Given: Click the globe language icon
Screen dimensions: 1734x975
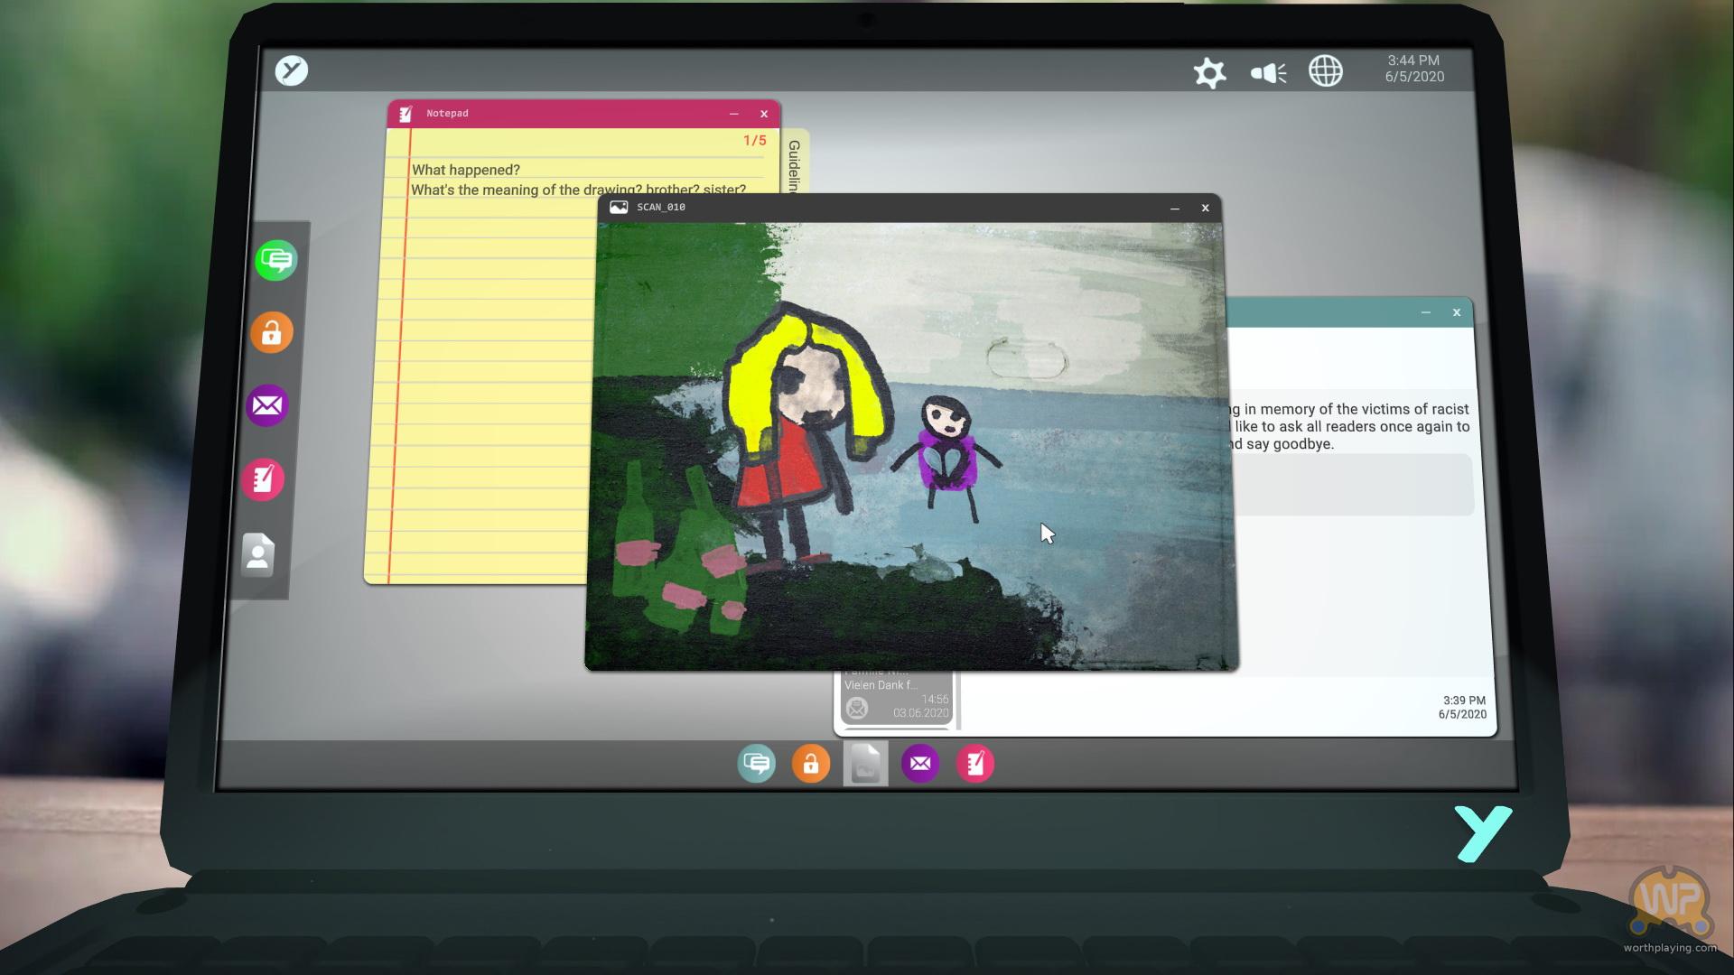Looking at the screenshot, I should (x=1325, y=71).
